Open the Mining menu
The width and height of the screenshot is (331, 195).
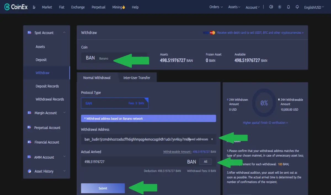tap(119, 7)
